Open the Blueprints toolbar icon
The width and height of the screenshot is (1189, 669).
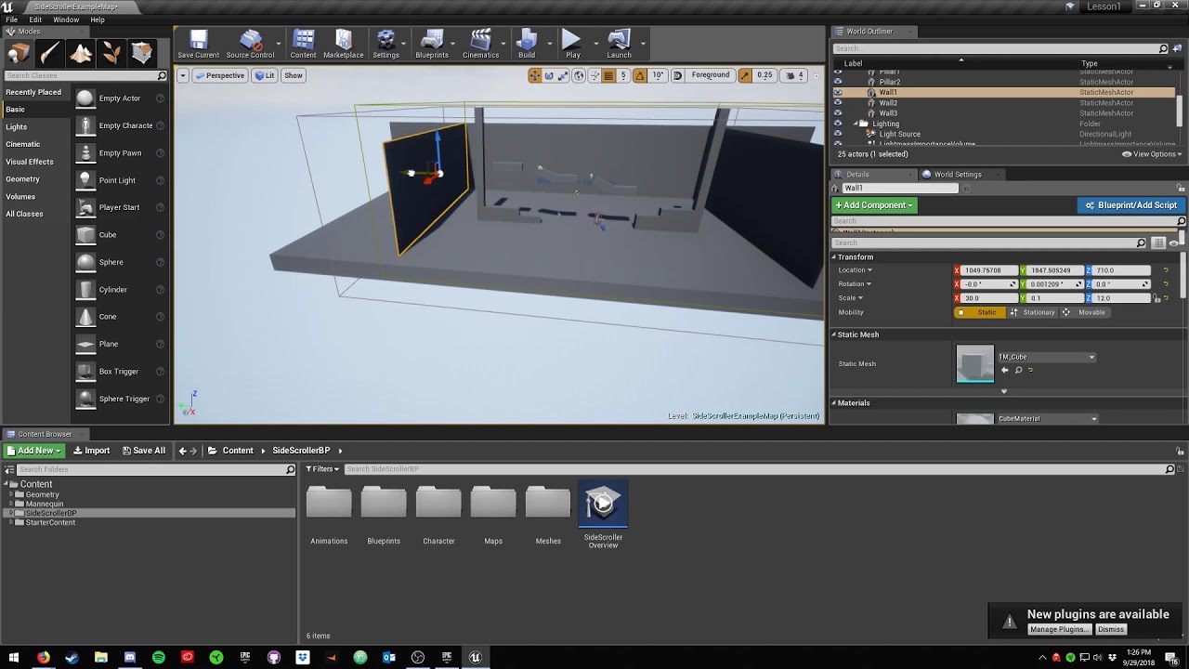432,44
